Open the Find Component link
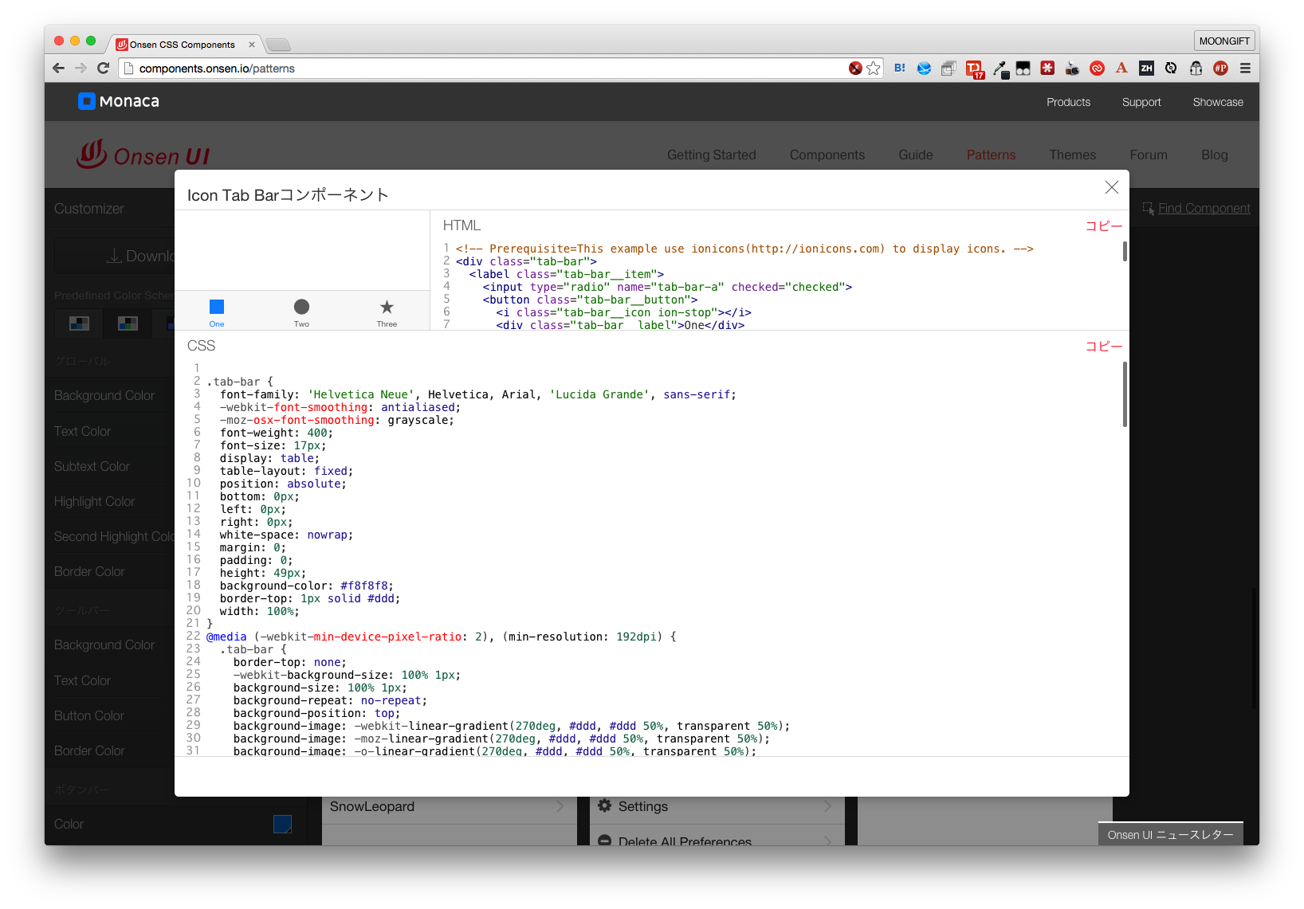Image resolution: width=1304 pixels, height=909 pixels. point(1204,209)
